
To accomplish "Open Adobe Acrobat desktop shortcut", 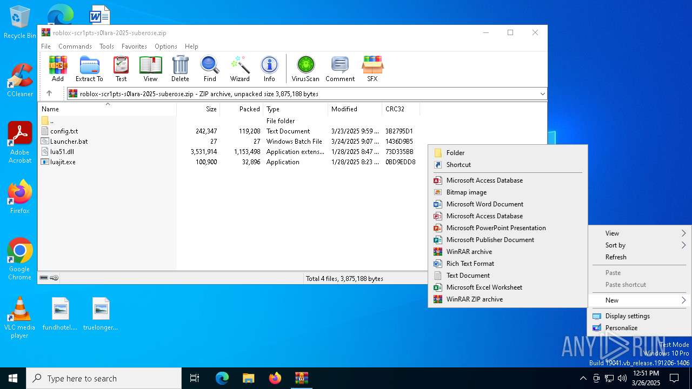I will coord(20,143).
